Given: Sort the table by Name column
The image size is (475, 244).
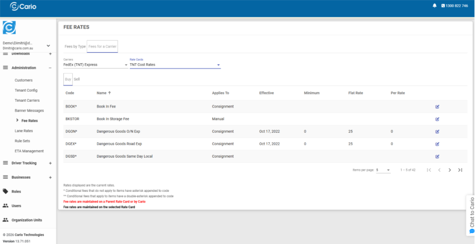Looking at the screenshot, I should pyautogui.click(x=101, y=93).
